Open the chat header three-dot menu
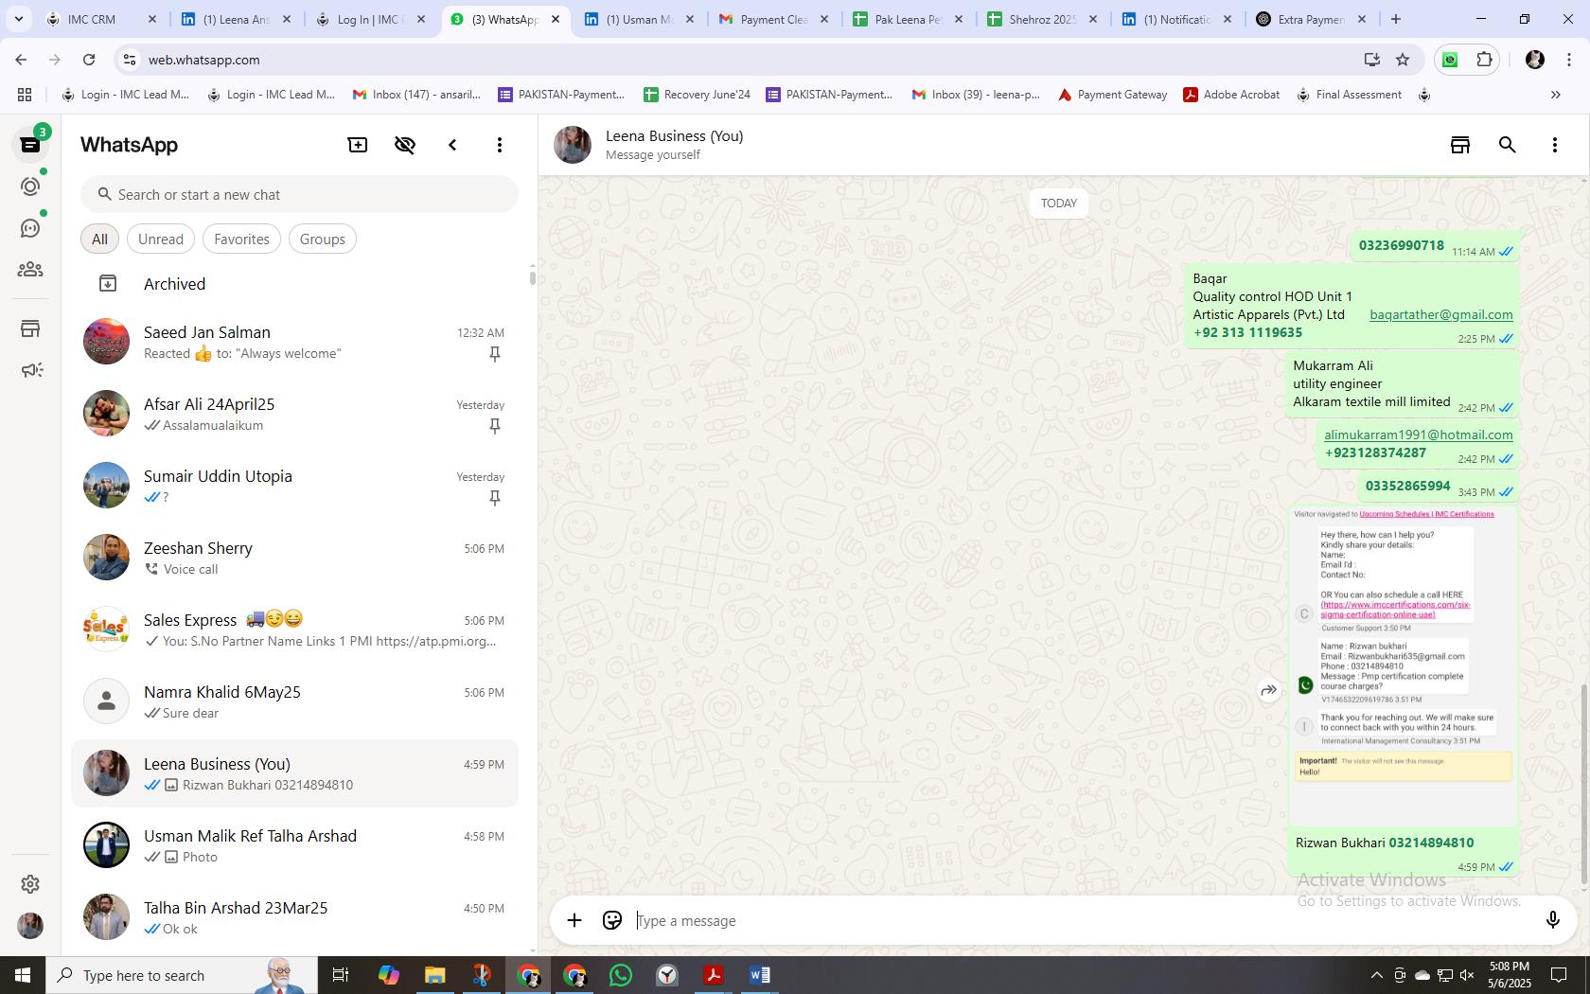Screen dimensions: 1590x994 [x=1555, y=145]
